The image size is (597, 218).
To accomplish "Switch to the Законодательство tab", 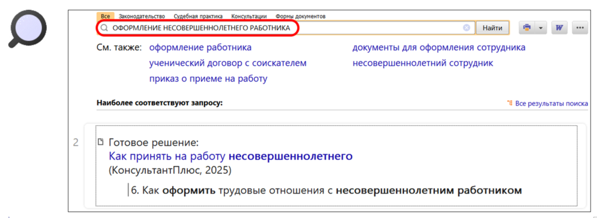I will 142,16.
